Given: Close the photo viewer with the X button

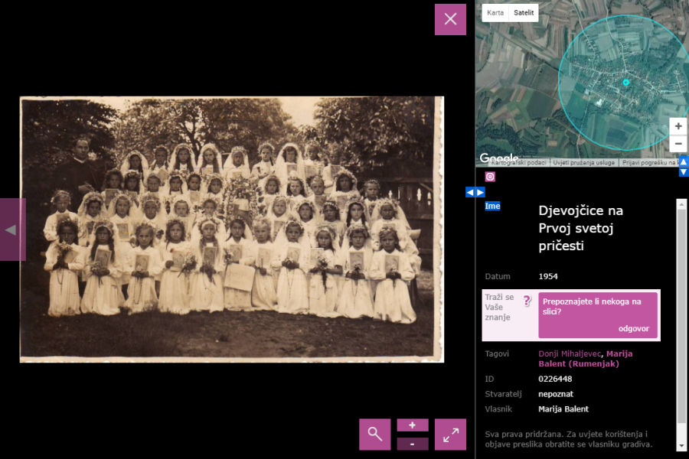Looking at the screenshot, I should pyautogui.click(x=450, y=19).
